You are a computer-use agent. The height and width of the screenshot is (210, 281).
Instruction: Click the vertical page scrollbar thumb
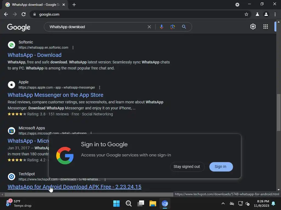(x=279, y=112)
